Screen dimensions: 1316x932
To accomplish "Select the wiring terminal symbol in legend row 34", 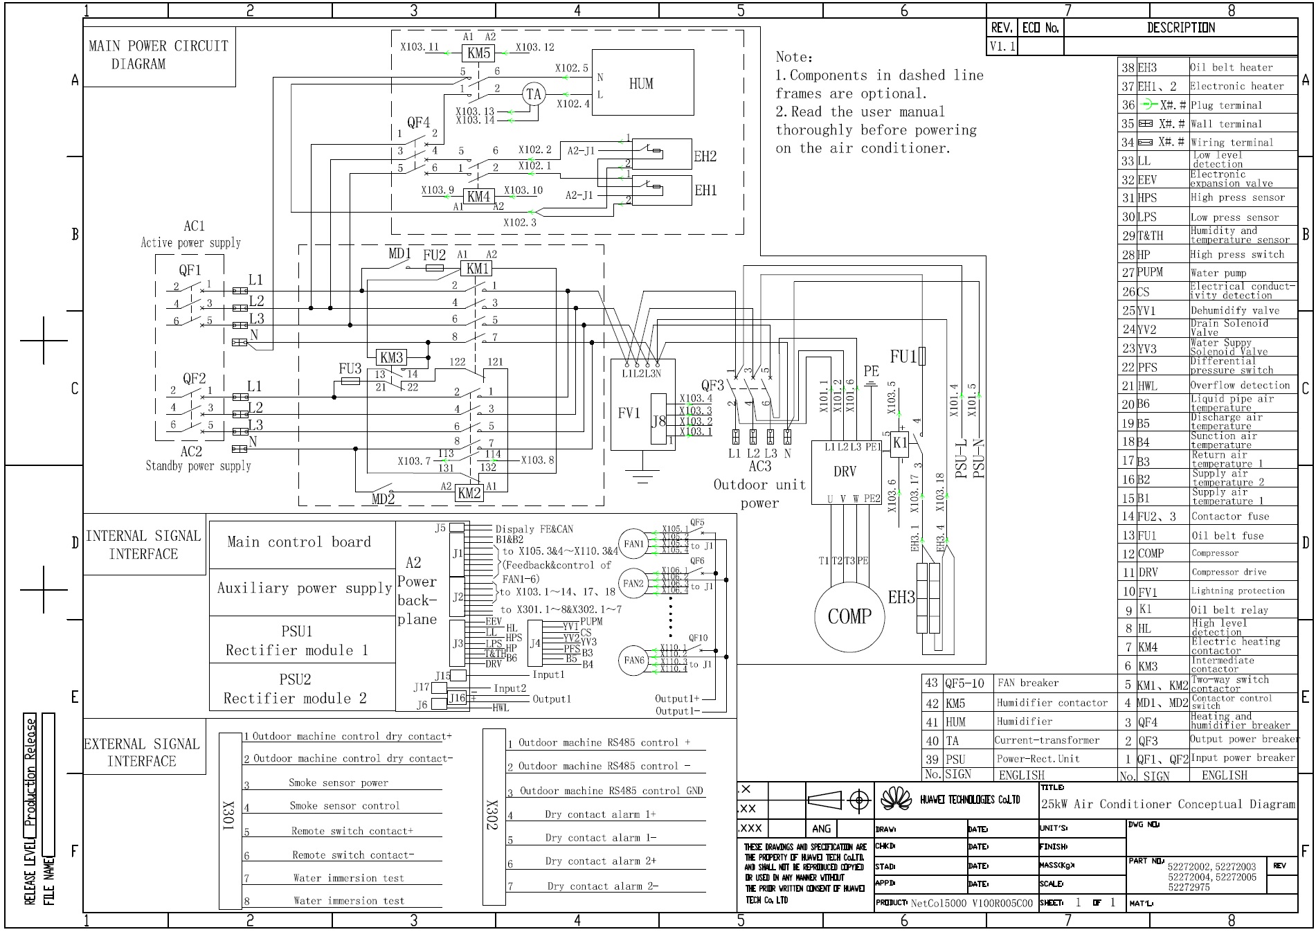I will pos(1146,142).
